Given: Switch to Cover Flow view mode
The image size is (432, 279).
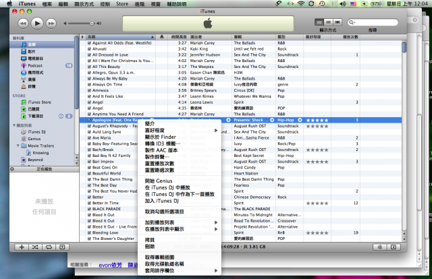Looking at the screenshot, I should [x=337, y=22].
